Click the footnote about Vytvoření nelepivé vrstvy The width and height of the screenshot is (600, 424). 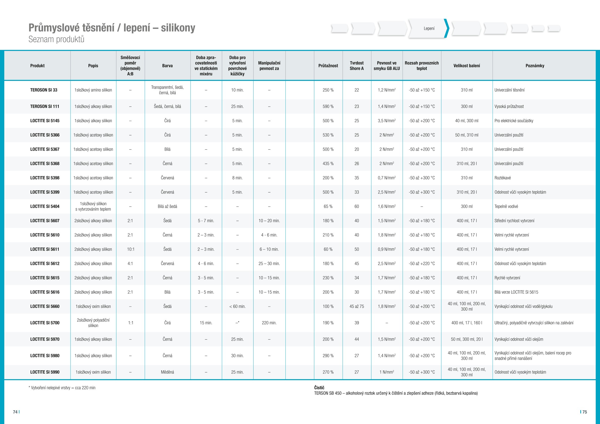point(62,388)
